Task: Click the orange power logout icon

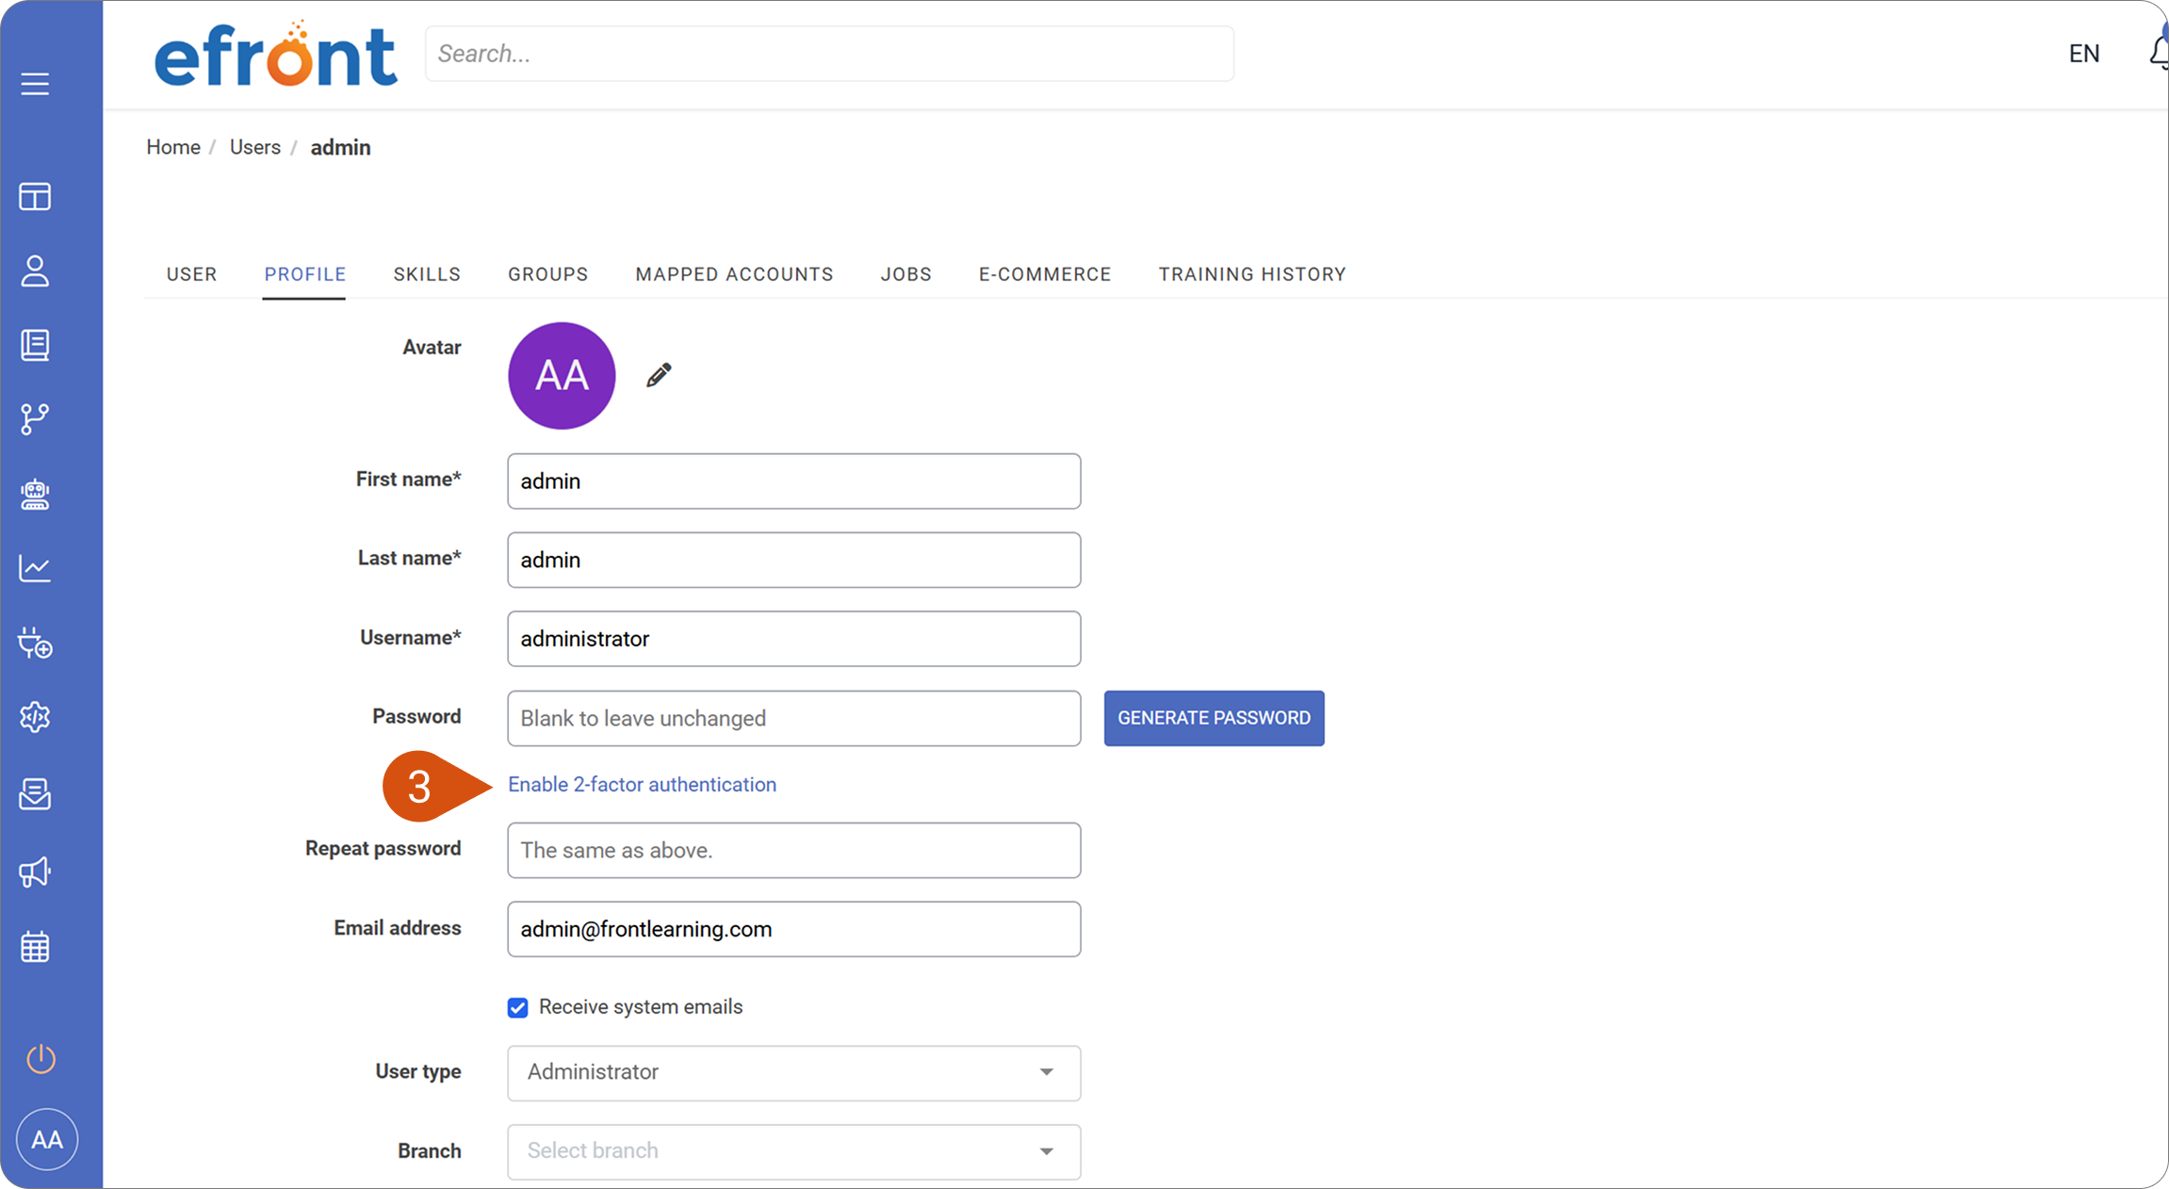Action: click(41, 1059)
